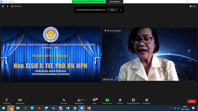Open Microsoft Office app in taskbar
The height and width of the screenshot is (111, 198).
click(x=25, y=108)
